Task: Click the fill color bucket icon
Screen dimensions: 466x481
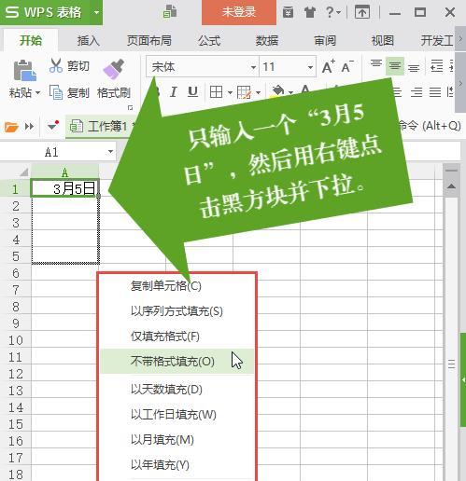Action: 277,92
